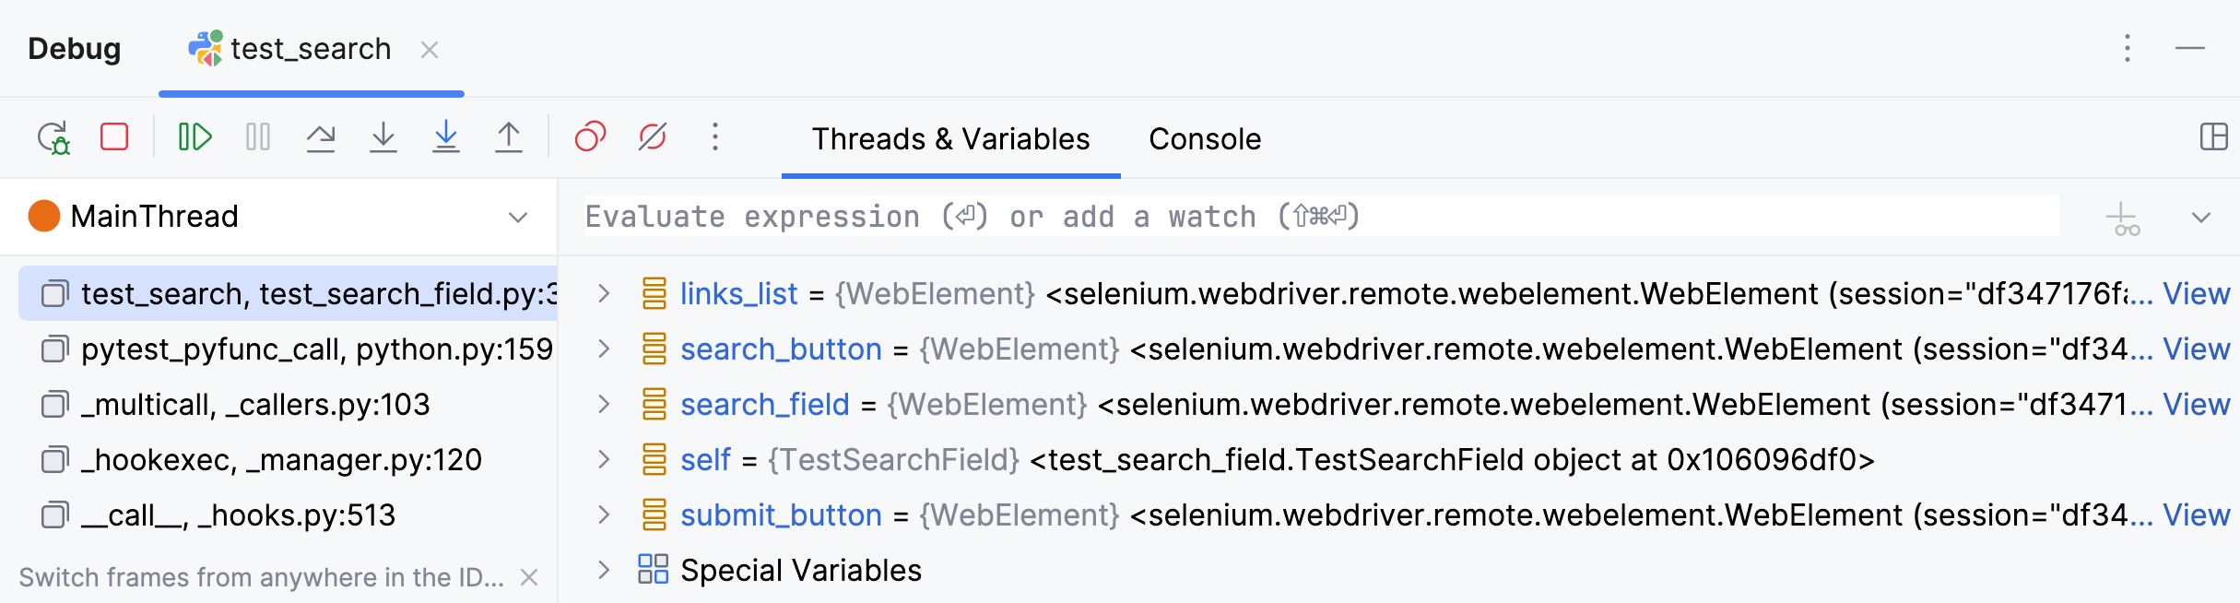Open the More actions menu in toolbar
Viewport: 2240px width, 603px height.
(x=715, y=136)
